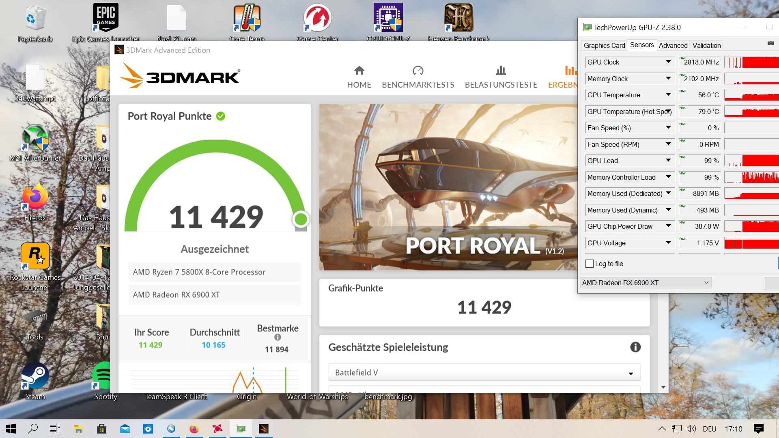Switch to GPU-Z taskbar icon

point(241,429)
